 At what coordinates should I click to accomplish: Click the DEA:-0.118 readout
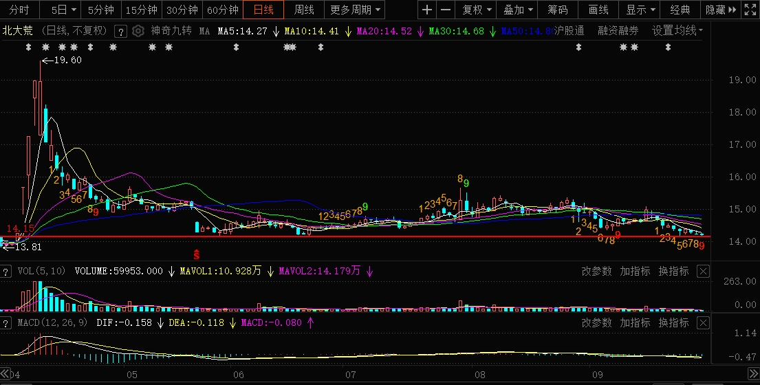196,323
